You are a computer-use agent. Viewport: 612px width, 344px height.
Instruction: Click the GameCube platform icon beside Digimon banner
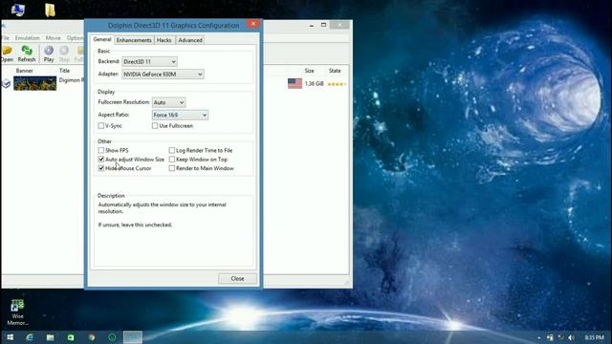pos(6,83)
